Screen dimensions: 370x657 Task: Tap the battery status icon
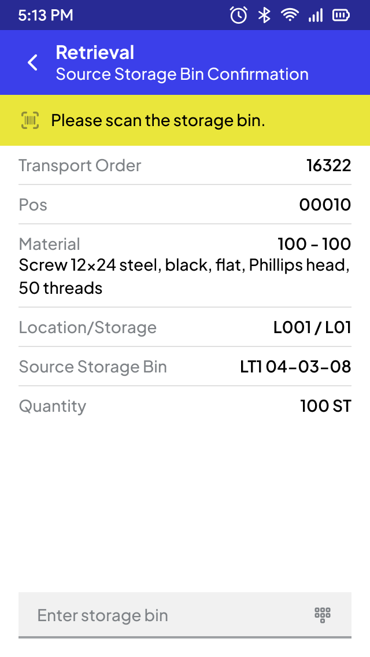341,15
